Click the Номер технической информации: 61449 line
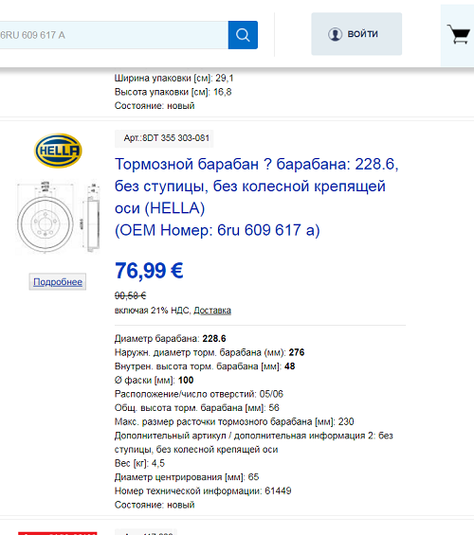Image resolution: width=474 pixels, height=535 pixels. click(203, 491)
